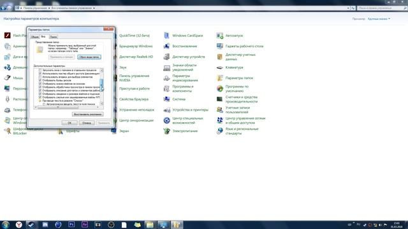
Task: Click the Control Panel search field
Action: 382,8
